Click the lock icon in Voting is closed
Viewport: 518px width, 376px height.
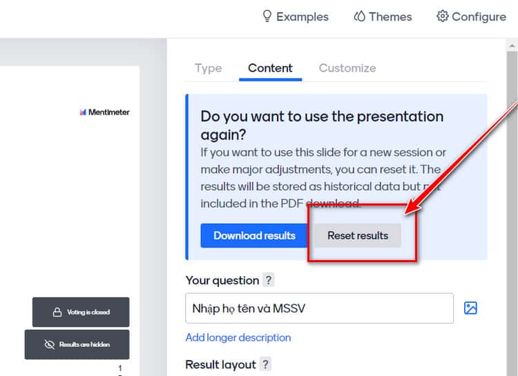tap(57, 312)
